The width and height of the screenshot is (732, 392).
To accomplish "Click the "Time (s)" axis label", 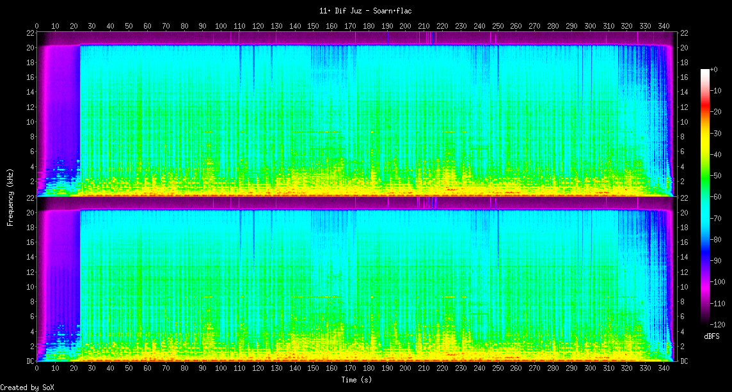I will pos(356,380).
